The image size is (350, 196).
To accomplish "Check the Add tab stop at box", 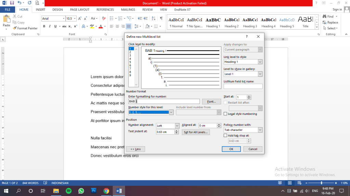I will pos(225,135).
